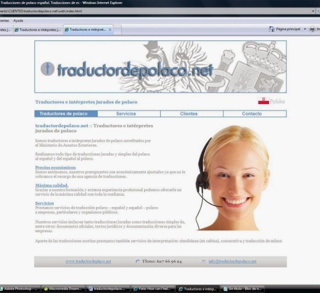Open the new blank tab button
Image resolution: width=320 pixels, height=293 pixels.
tap(117, 30)
